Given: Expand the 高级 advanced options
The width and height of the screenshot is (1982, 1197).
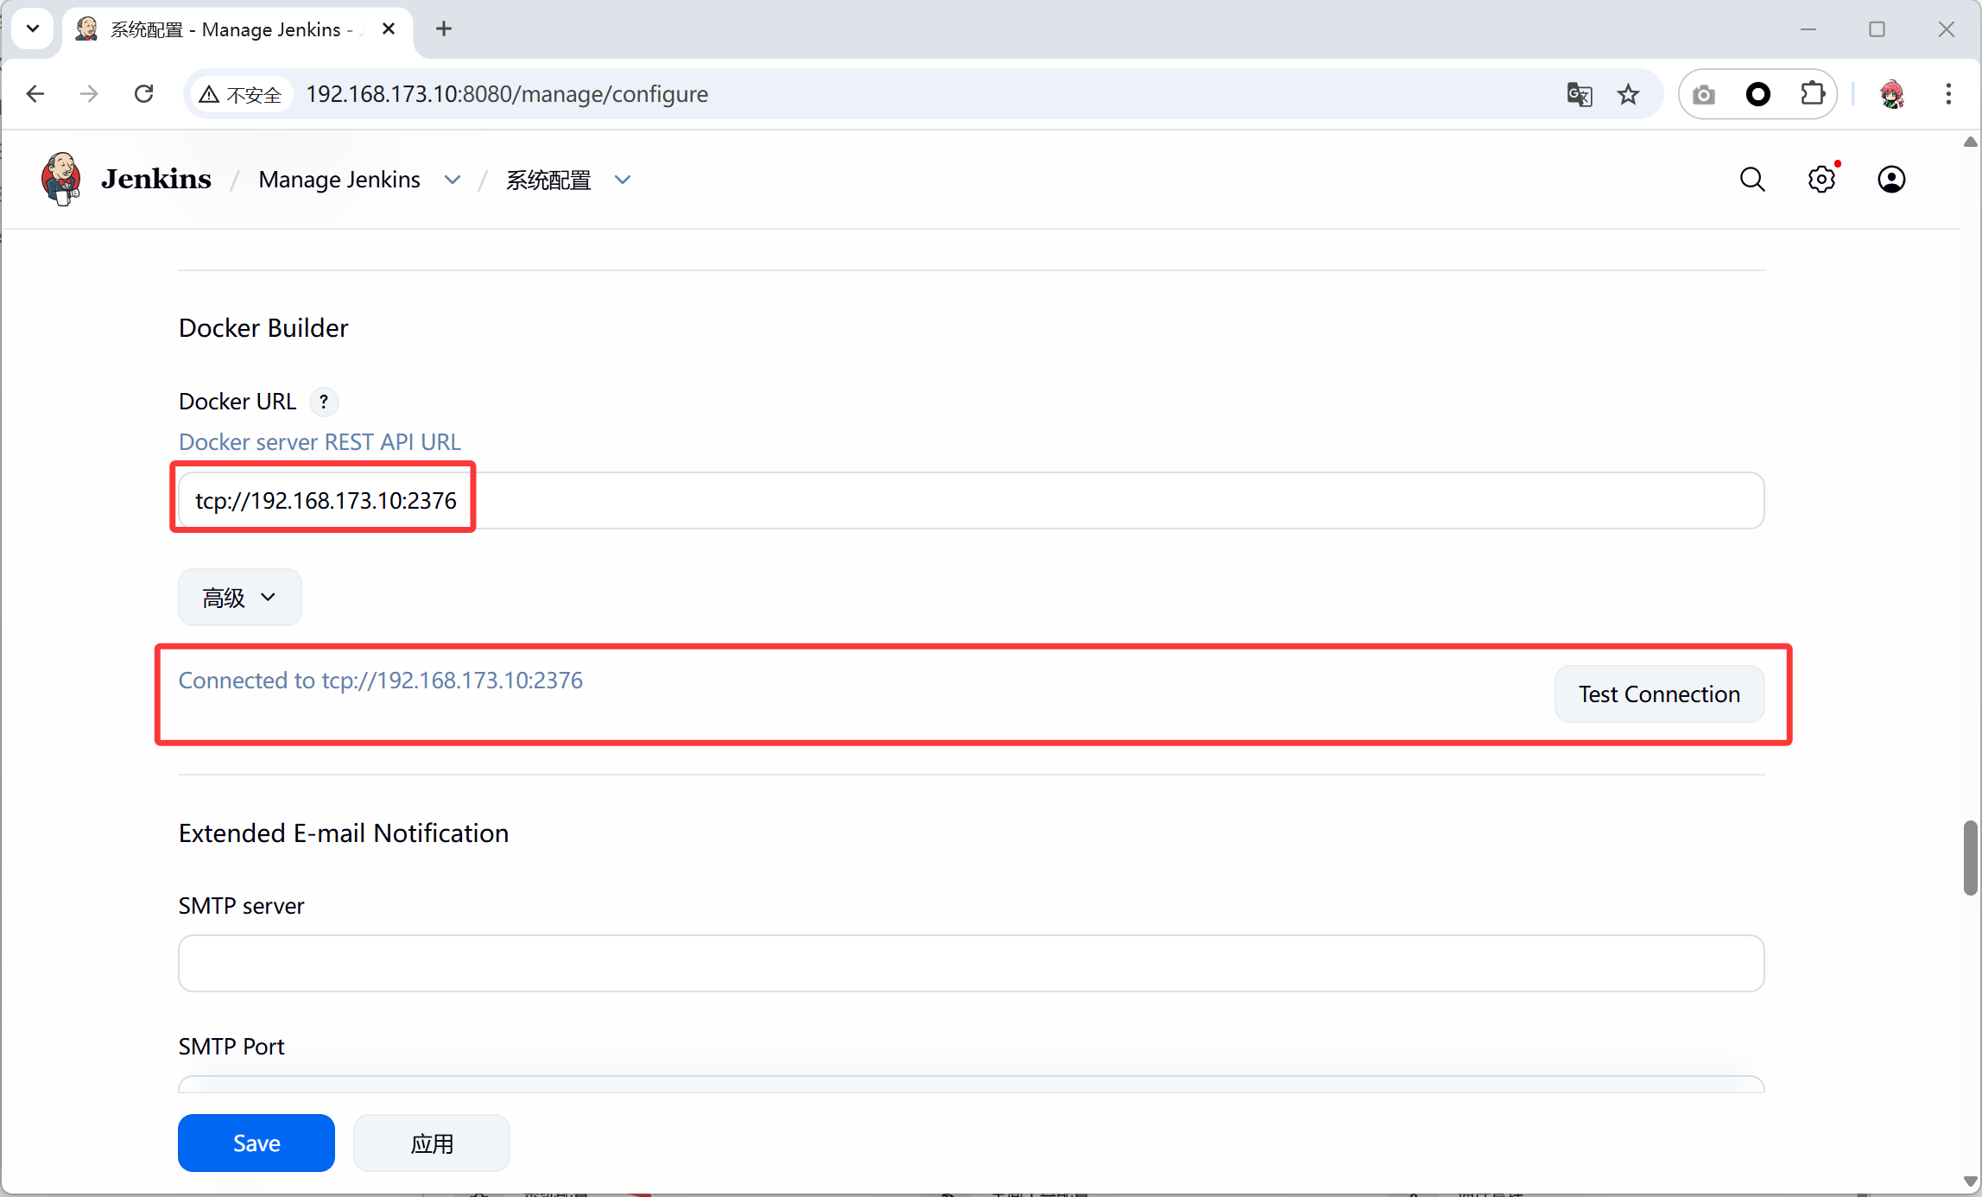Looking at the screenshot, I should 239,597.
